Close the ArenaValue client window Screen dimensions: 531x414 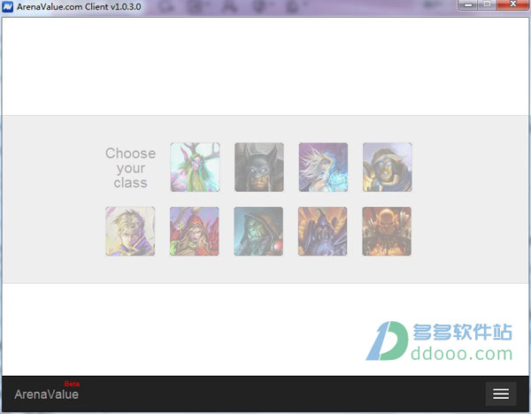[x=513, y=4]
